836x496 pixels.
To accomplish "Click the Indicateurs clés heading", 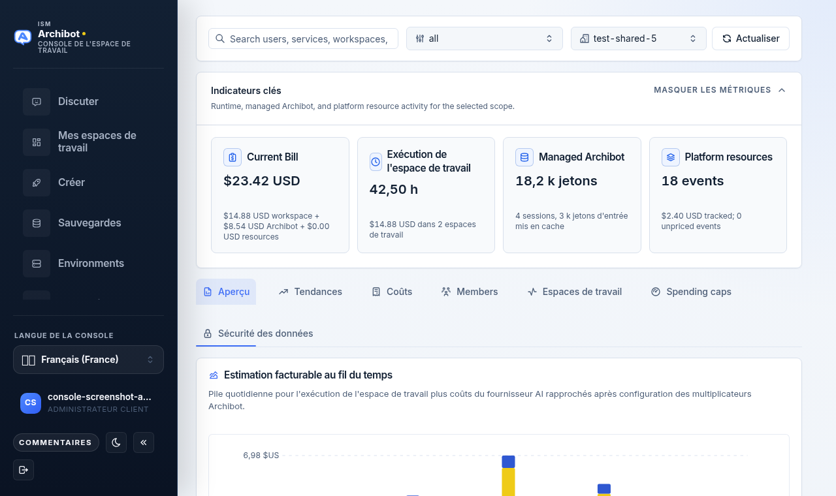I will pyautogui.click(x=246, y=91).
